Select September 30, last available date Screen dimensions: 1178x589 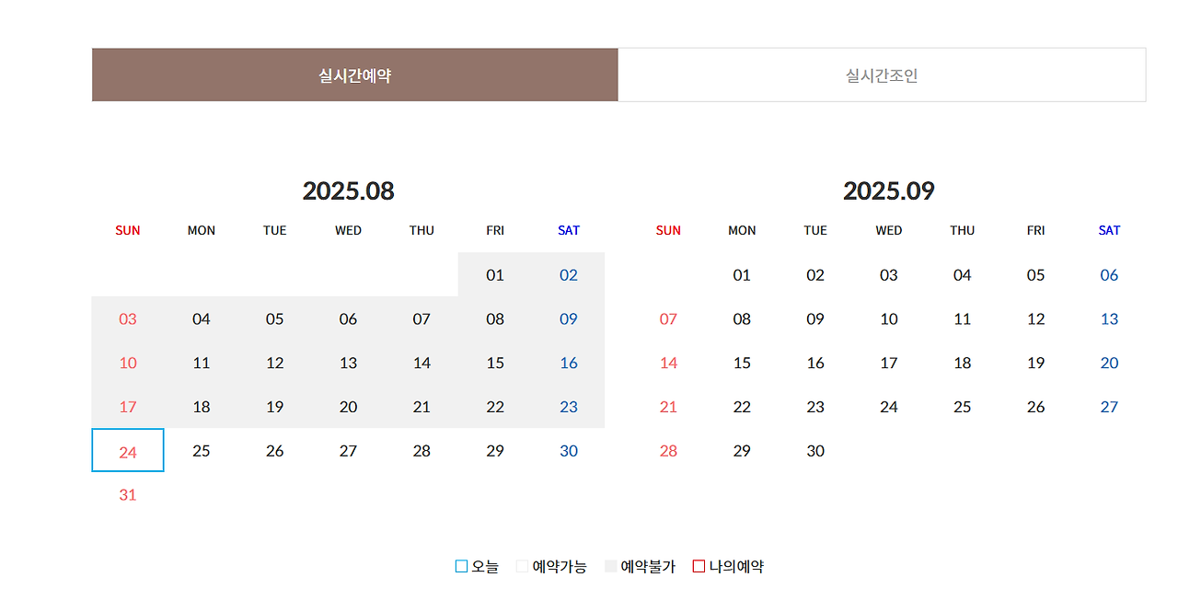pos(815,450)
